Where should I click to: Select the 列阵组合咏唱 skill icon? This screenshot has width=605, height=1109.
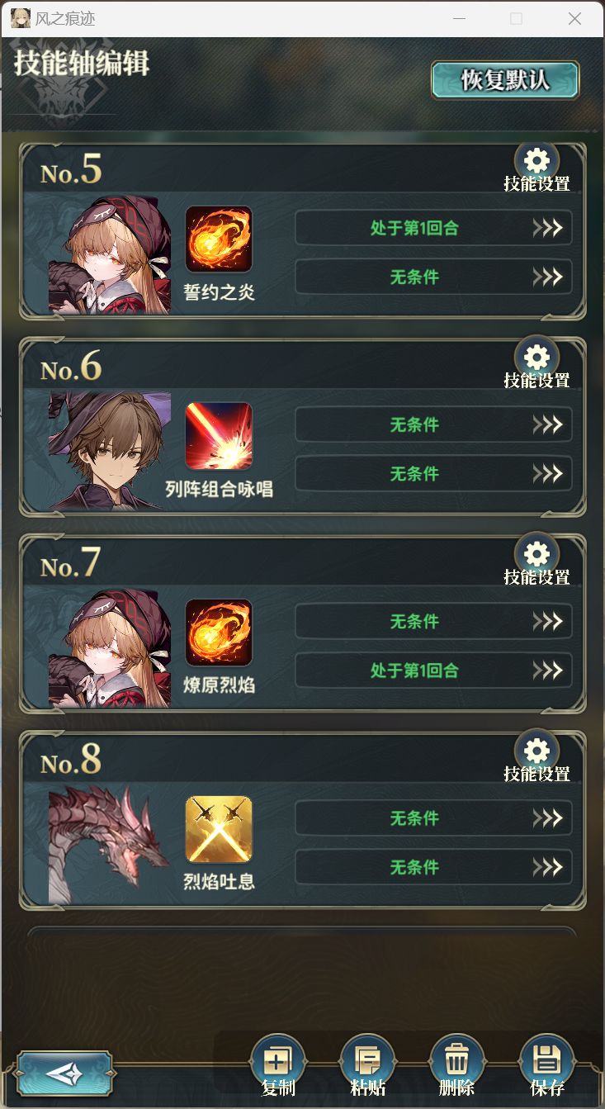219,436
